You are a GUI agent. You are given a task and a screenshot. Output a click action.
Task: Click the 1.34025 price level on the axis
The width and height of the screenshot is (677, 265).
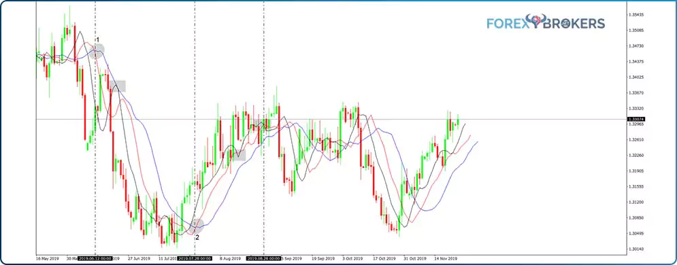click(x=638, y=77)
